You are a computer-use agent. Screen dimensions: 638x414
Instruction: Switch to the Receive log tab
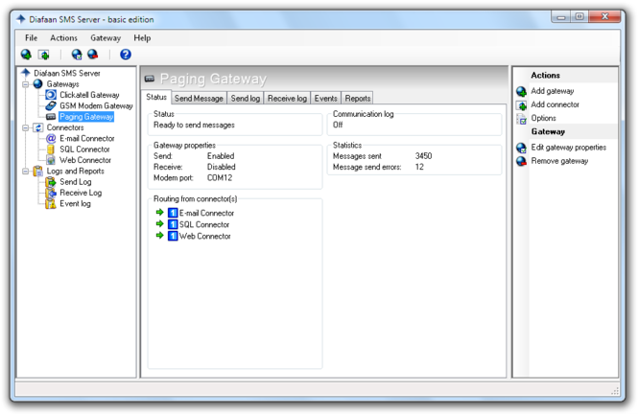(x=287, y=99)
